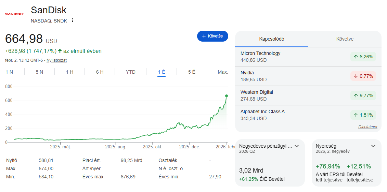Switch to the Követve tab

coord(345,39)
